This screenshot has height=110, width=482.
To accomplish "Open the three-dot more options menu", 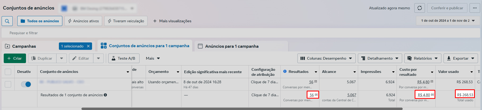I will (x=475, y=8).
